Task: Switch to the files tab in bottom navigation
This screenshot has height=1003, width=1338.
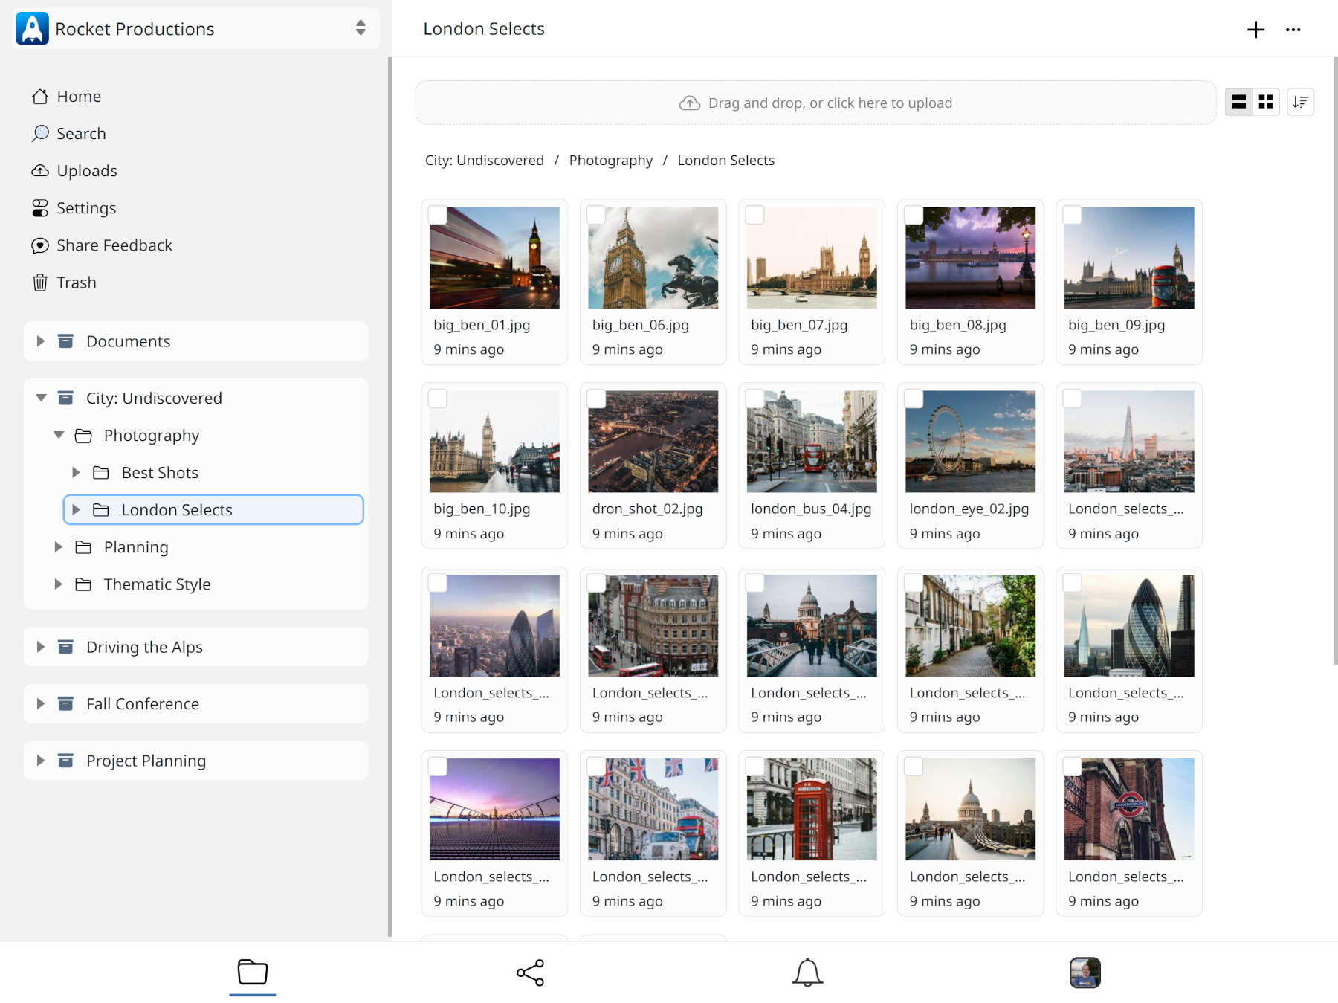Action: pos(253,973)
